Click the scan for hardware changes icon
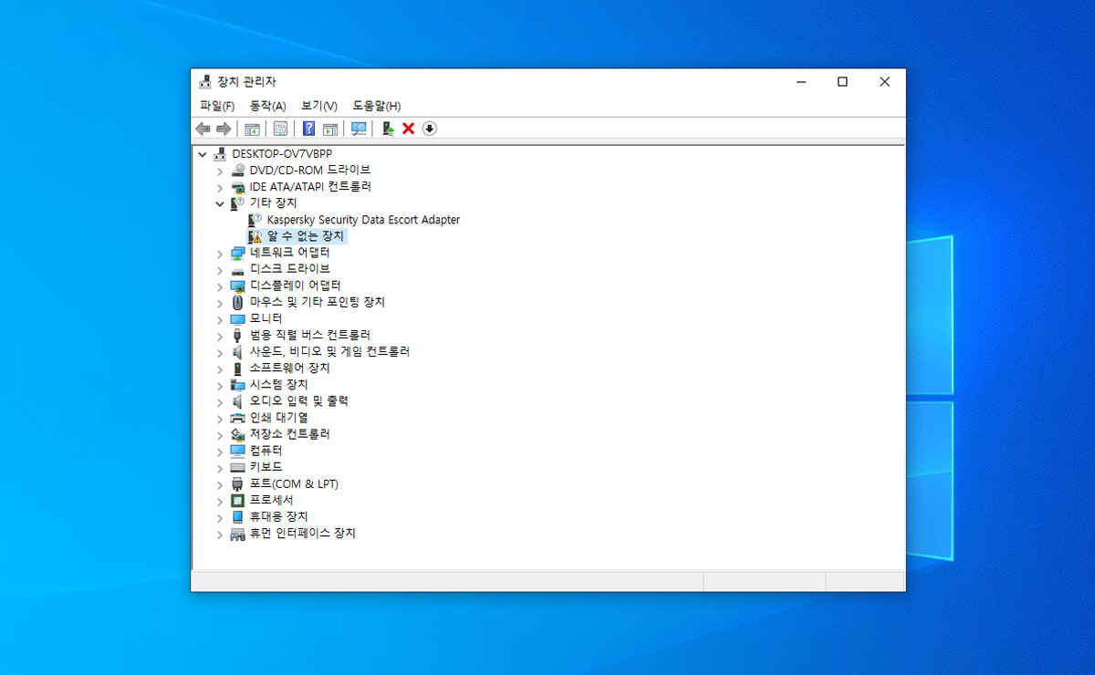The width and height of the screenshot is (1095, 675). click(x=359, y=129)
